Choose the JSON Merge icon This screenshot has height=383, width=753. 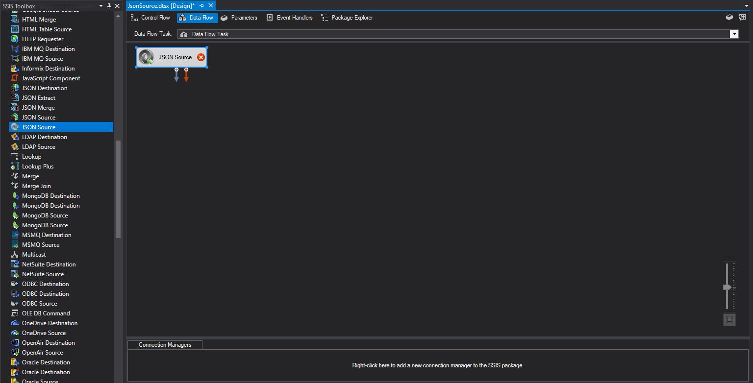pyautogui.click(x=15, y=108)
